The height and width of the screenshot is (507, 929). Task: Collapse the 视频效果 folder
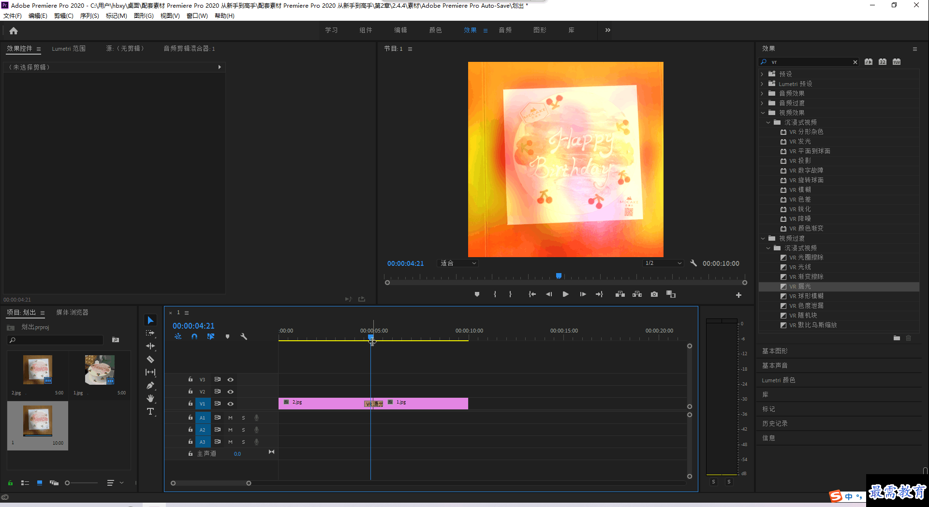point(763,113)
